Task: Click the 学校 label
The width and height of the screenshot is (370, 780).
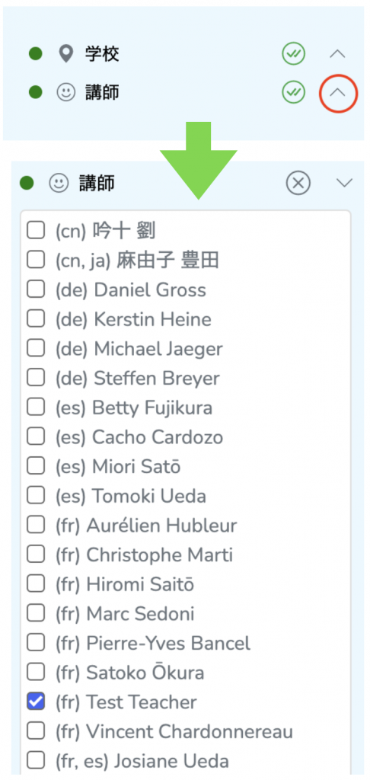Action: click(x=102, y=54)
